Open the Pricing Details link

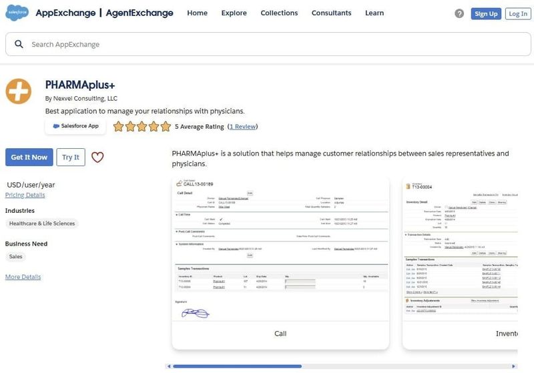point(25,195)
